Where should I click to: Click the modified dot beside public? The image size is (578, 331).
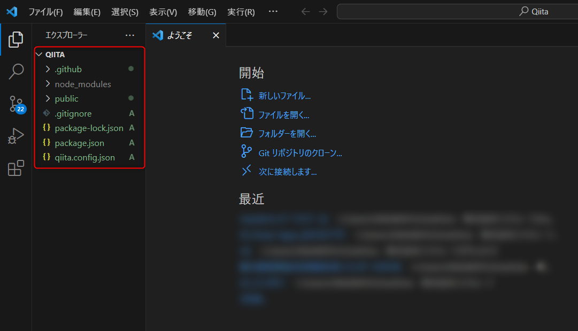click(131, 98)
